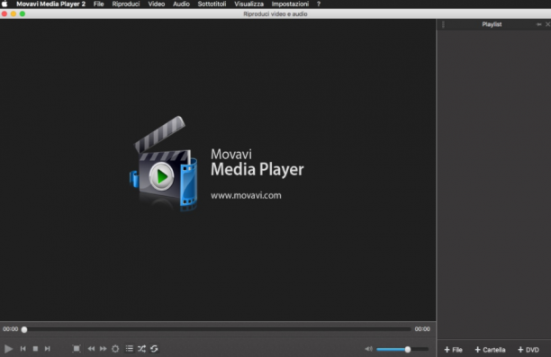Open the Apple menu
The height and width of the screenshot is (357, 551).
(x=5, y=4)
